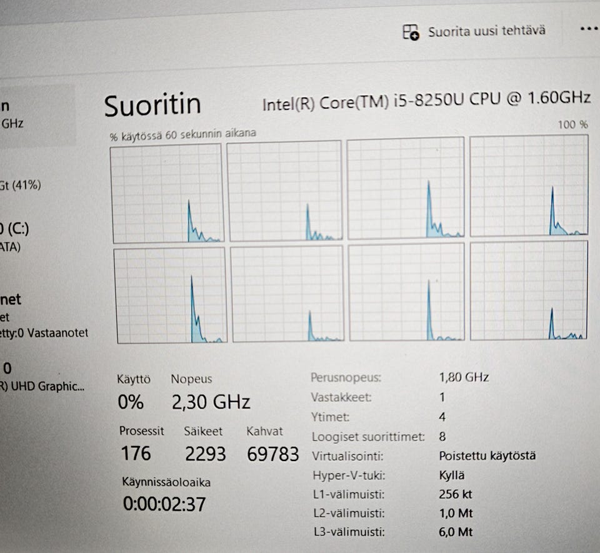Viewport: 600px width, 553px height.
Task: Click the Hyper-V-tuki value Kyllä
Action: 451,475
